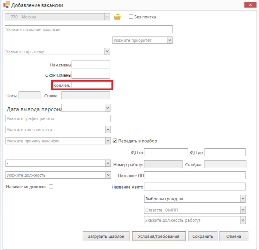Focus the 'Название НН' input field

tap(195, 175)
